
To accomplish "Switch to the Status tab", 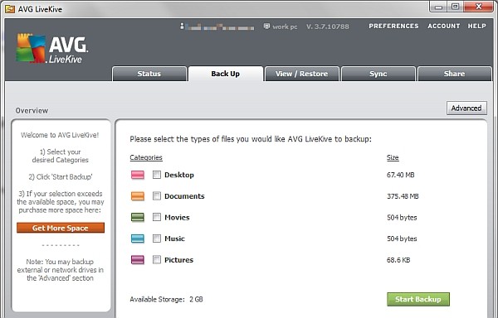I will pyautogui.click(x=149, y=74).
